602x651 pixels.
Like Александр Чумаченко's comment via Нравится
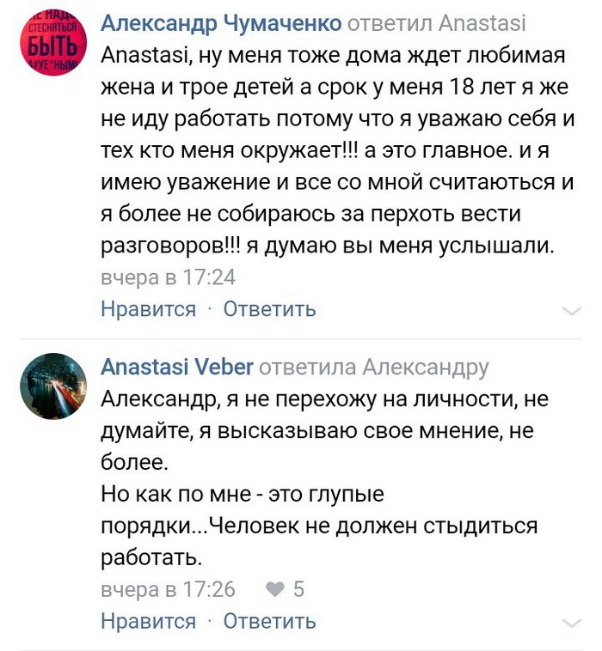(148, 308)
